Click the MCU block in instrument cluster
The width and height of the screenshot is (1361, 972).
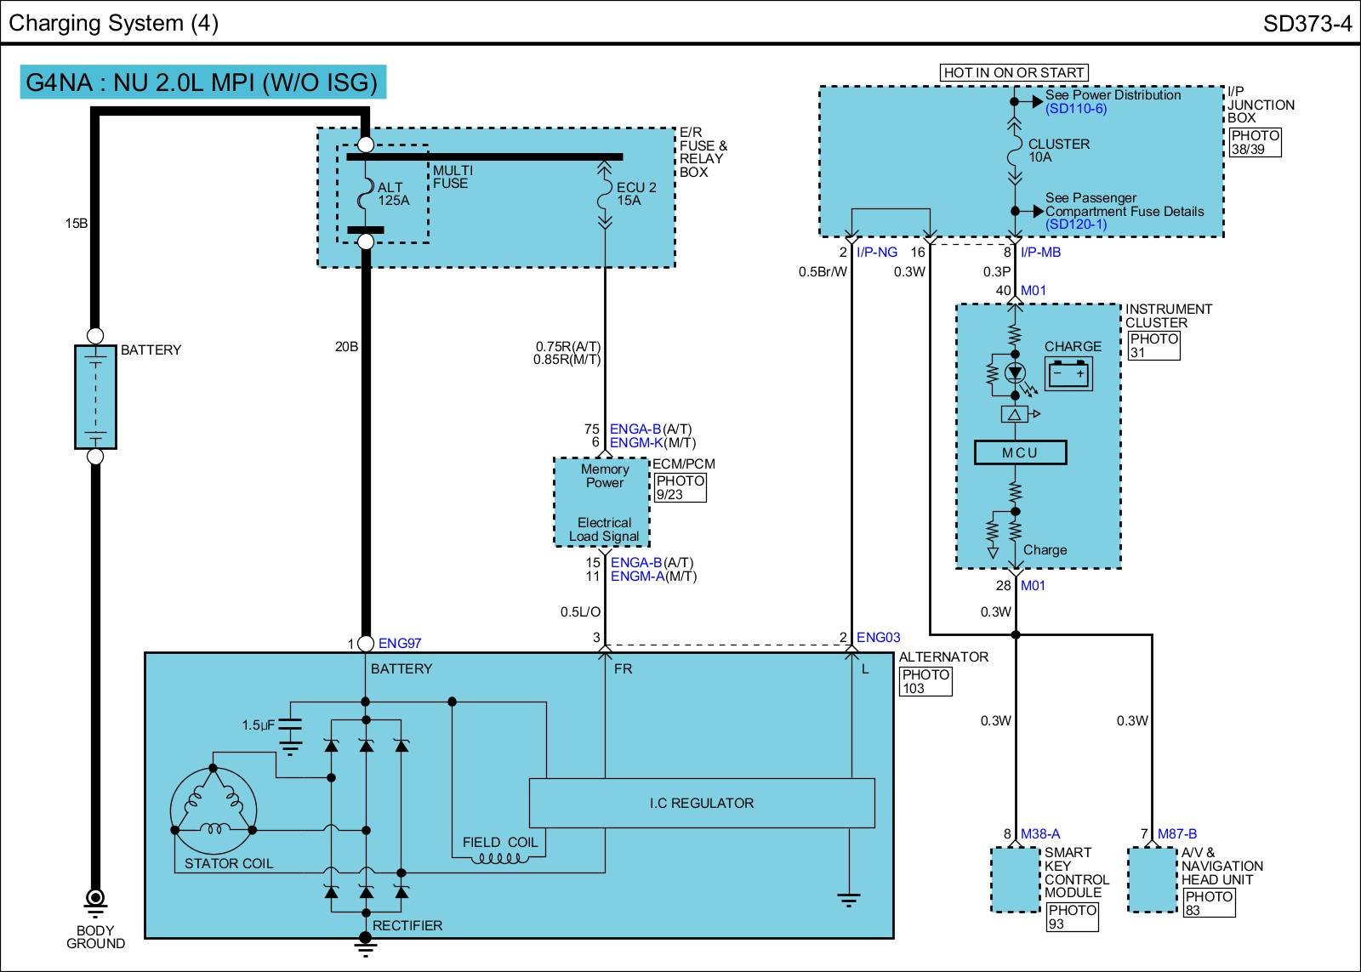(1020, 452)
